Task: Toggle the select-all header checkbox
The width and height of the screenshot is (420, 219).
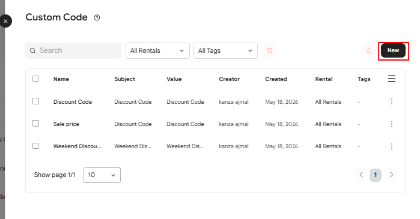Action: (x=35, y=79)
